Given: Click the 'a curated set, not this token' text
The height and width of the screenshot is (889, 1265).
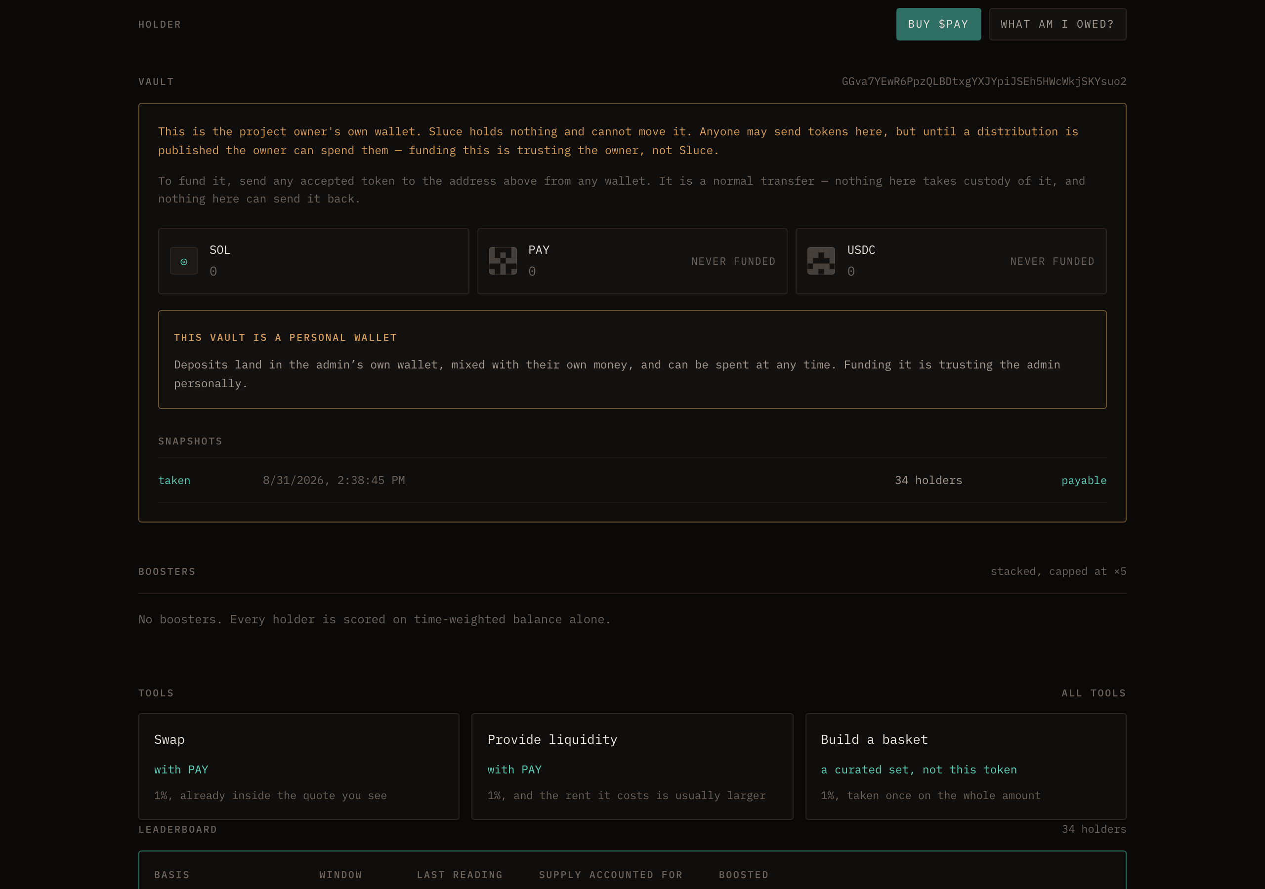Looking at the screenshot, I should tap(919, 769).
